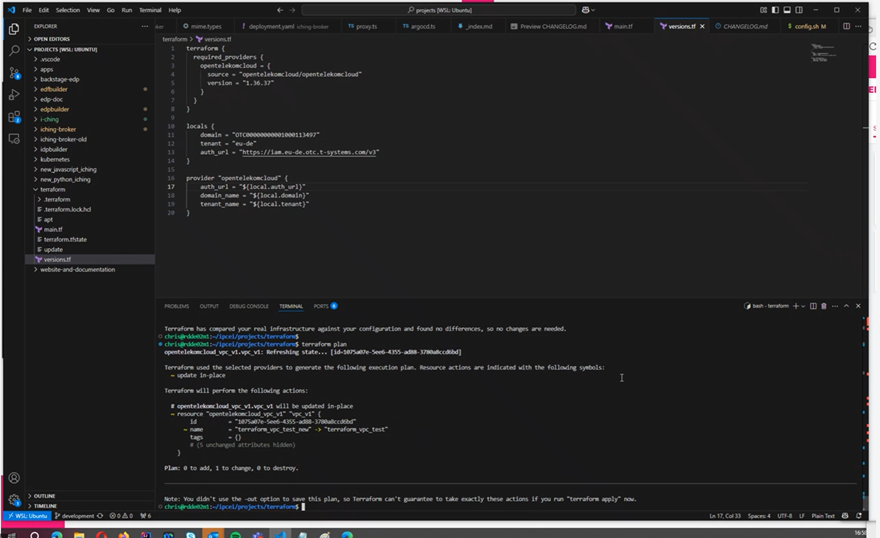Expand the Open Editors section
Image resolution: width=880 pixels, height=538 pixels.
51,39
